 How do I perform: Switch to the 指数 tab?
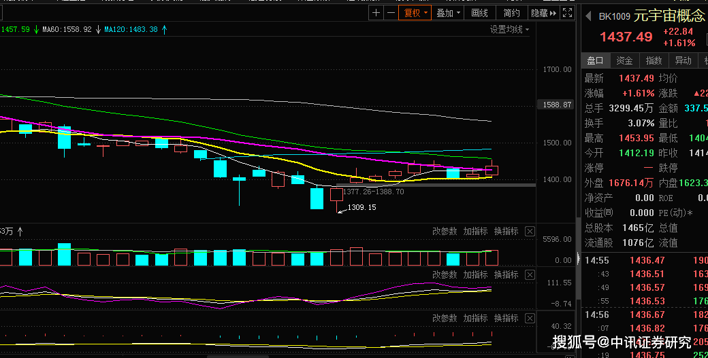654,60
